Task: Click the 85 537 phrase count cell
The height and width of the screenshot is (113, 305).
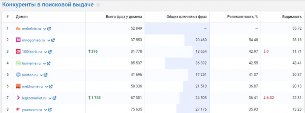Action: (136, 63)
